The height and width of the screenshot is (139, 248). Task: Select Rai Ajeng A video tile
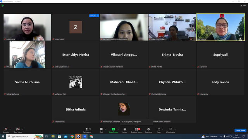(x=28, y=27)
